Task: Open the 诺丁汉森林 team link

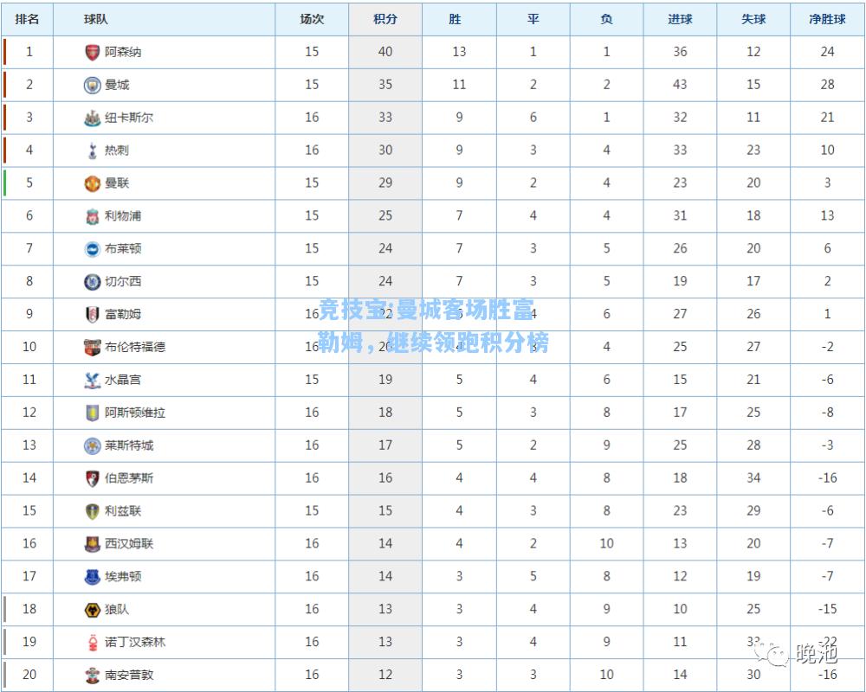Action: pos(135,642)
